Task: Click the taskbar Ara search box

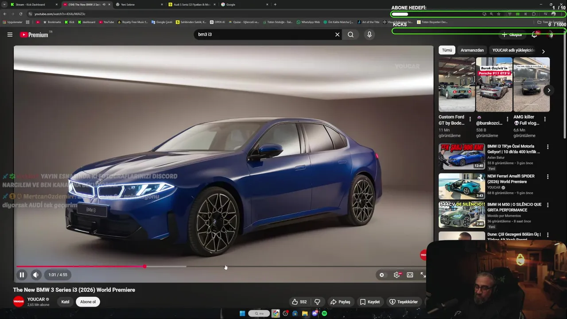Action: 259,314
